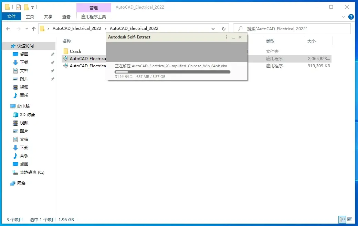Switch to the 共享 ribbon tab
Screen dimensions: 358x226
(48, 16)
